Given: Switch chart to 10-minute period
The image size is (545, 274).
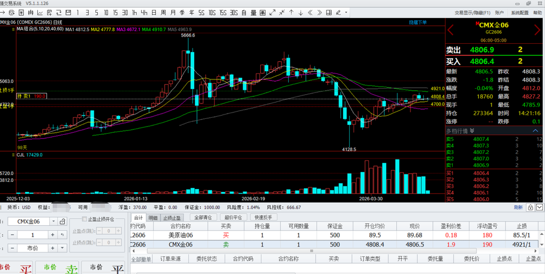Looking at the screenshot, I should [x=106, y=13].
